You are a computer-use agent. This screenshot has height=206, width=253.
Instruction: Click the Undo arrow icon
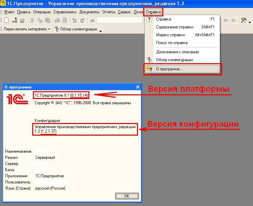click(x=74, y=20)
